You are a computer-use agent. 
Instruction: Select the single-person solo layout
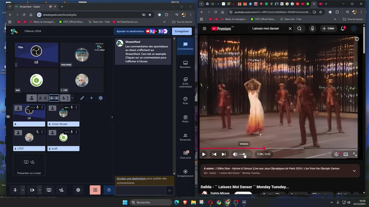[32, 98]
